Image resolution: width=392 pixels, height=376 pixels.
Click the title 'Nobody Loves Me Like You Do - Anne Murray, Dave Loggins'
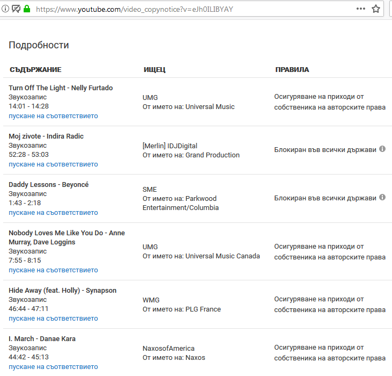pos(67,237)
